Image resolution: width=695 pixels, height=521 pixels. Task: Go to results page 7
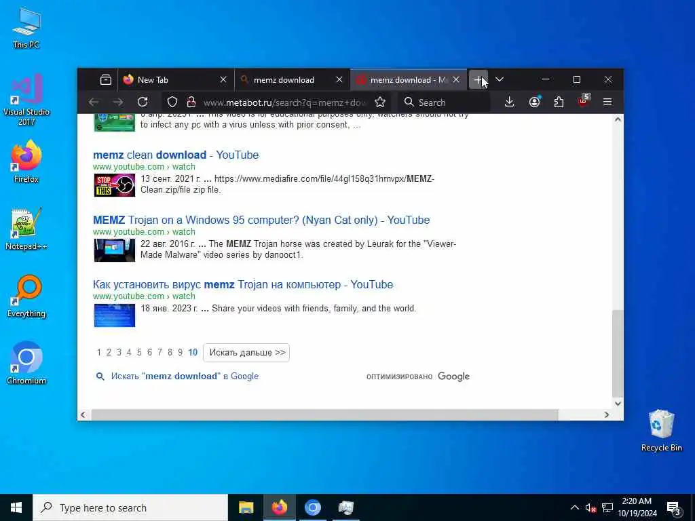pyautogui.click(x=159, y=352)
